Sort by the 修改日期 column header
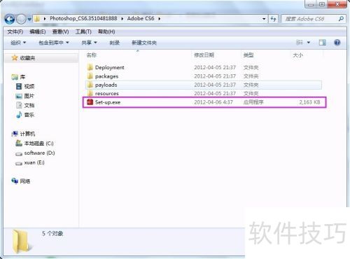The width and height of the screenshot is (350, 259). (x=204, y=55)
